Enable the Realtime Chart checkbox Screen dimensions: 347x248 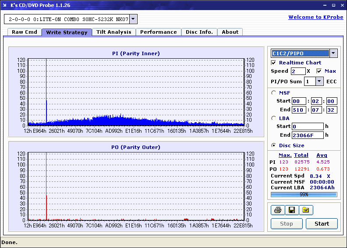274,63
